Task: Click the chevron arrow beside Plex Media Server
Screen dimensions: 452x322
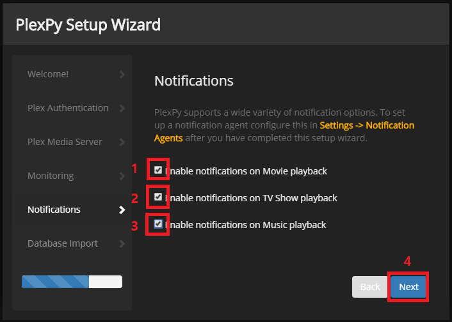Action: click(x=122, y=142)
